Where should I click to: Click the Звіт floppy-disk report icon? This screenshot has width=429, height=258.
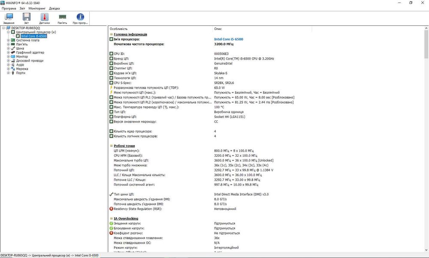click(27, 17)
